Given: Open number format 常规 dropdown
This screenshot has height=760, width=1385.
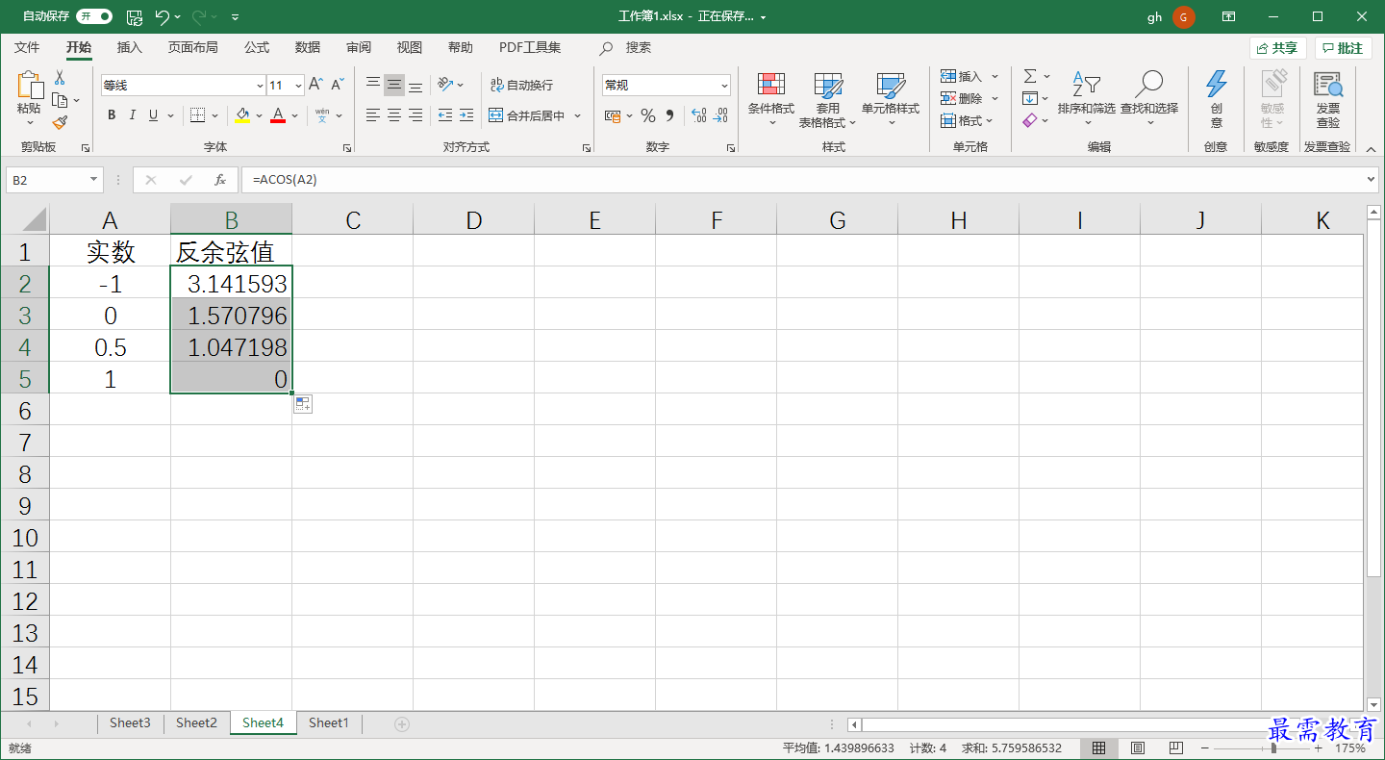Looking at the screenshot, I should point(724,86).
